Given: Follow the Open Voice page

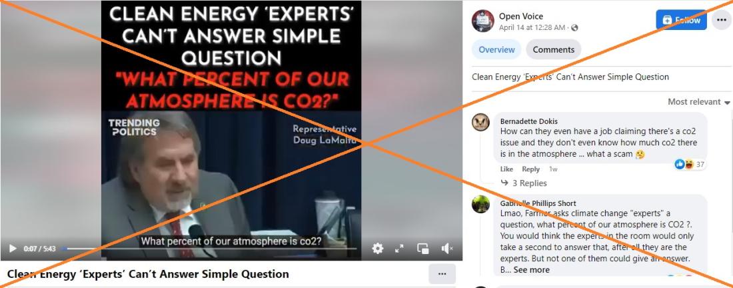Looking at the screenshot, I should [x=681, y=20].
